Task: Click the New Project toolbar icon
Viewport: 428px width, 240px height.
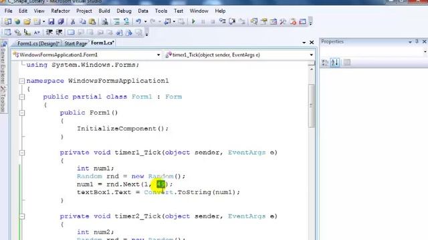Action: pos(8,21)
